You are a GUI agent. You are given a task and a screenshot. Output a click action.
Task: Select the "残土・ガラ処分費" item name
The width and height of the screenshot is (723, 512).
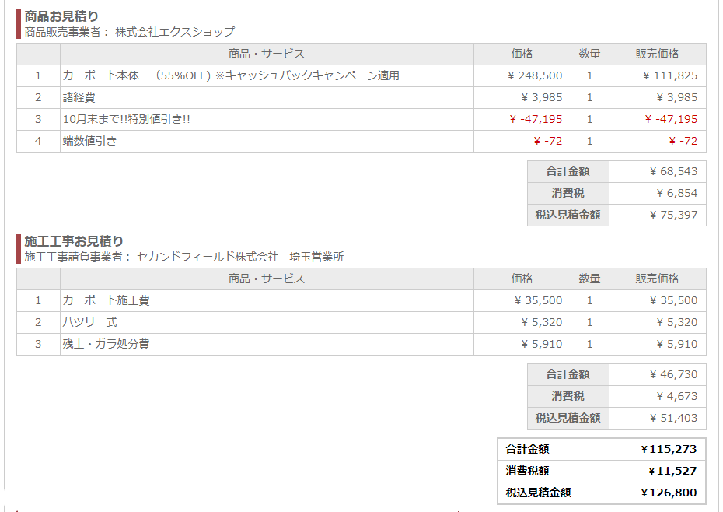tap(106, 344)
